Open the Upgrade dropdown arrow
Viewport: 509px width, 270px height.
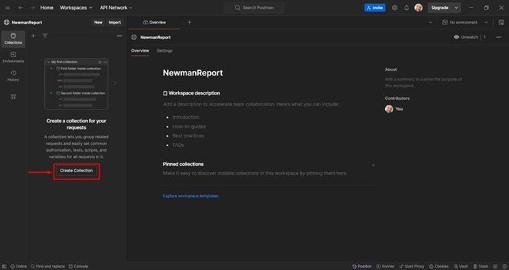coord(456,7)
